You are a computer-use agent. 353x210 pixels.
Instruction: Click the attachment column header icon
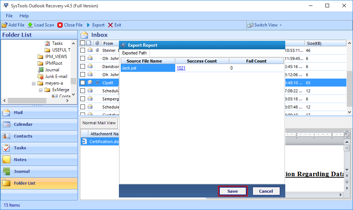pos(97,43)
